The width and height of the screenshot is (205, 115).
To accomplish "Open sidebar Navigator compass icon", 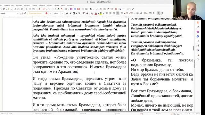I will 198,36.
